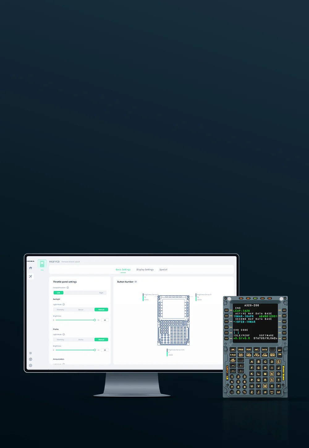Switch to the Display Settings tab

point(145,270)
